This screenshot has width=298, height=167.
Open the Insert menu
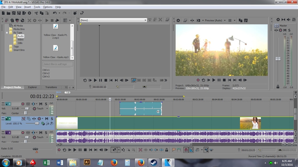click(x=27, y=7)
